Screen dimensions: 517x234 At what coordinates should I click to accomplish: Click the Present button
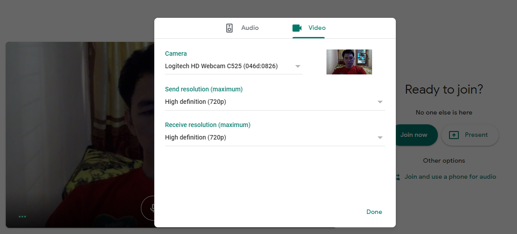[470, 135]
